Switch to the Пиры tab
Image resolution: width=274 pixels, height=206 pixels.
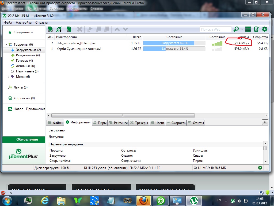click(x=100, y=123)
